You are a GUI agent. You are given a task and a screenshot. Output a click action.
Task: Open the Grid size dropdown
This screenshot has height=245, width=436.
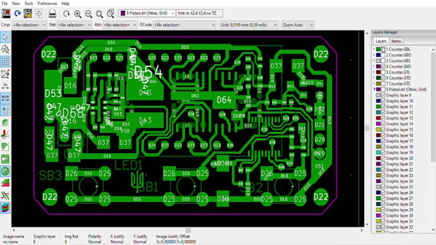point(249,25)
